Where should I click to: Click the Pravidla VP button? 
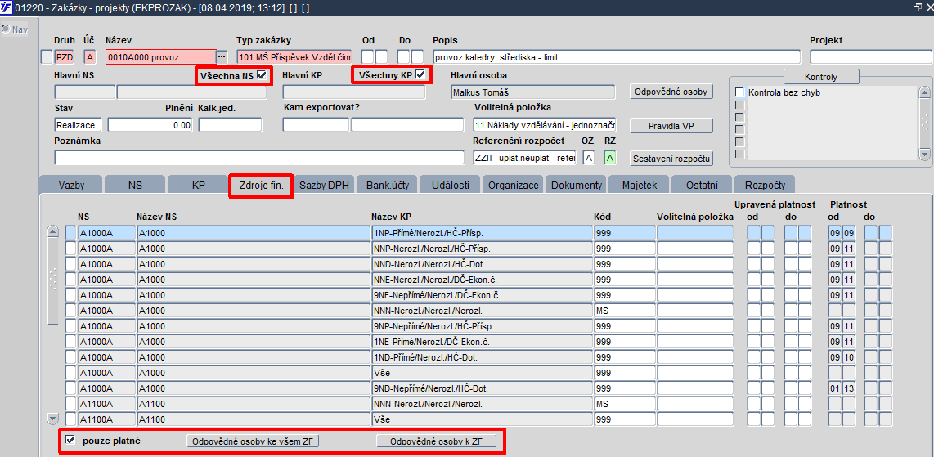pyautogui.click(x=671, y=126)
